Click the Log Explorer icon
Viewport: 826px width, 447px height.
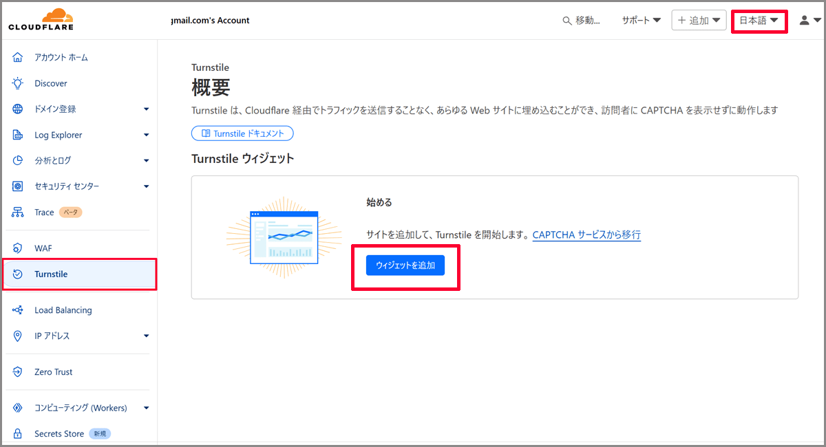click(x=18, y=135)
